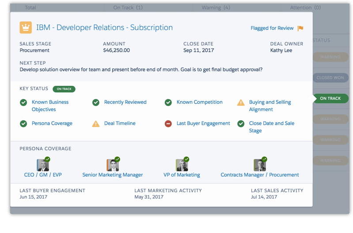Click warning triangle beside Deal Timeline

click(96, 124)
